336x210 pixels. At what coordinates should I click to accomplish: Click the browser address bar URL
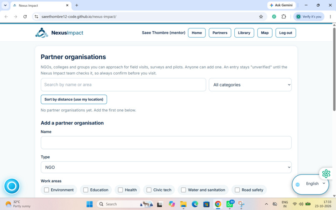point(79,17)
